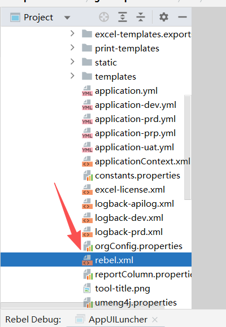
Task: Expand the static folder chevron
Action: pyautogui.click(x=72, y=62)
